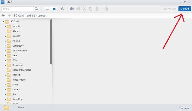
Task: Switch to grid icon view
Action: [54, 9]
